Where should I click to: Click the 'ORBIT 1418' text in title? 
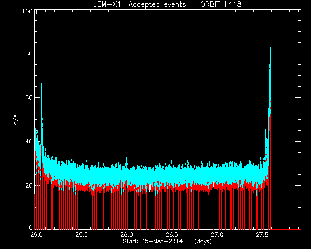[x=221, y=4]
